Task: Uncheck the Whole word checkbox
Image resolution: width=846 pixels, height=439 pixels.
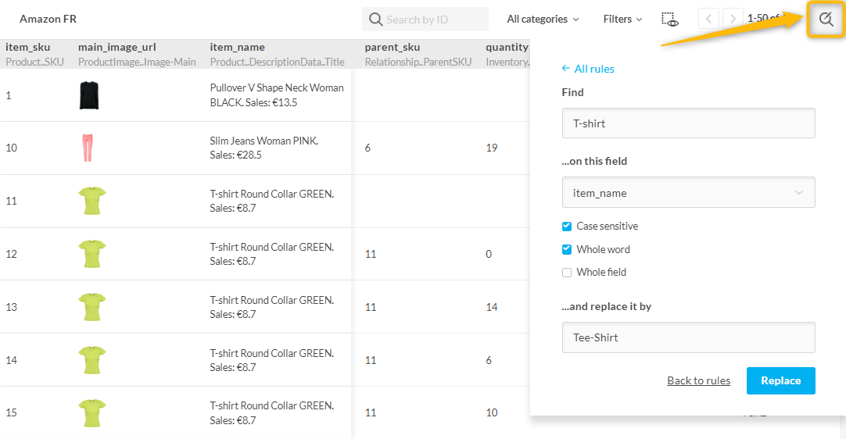Action: (567, 250)
